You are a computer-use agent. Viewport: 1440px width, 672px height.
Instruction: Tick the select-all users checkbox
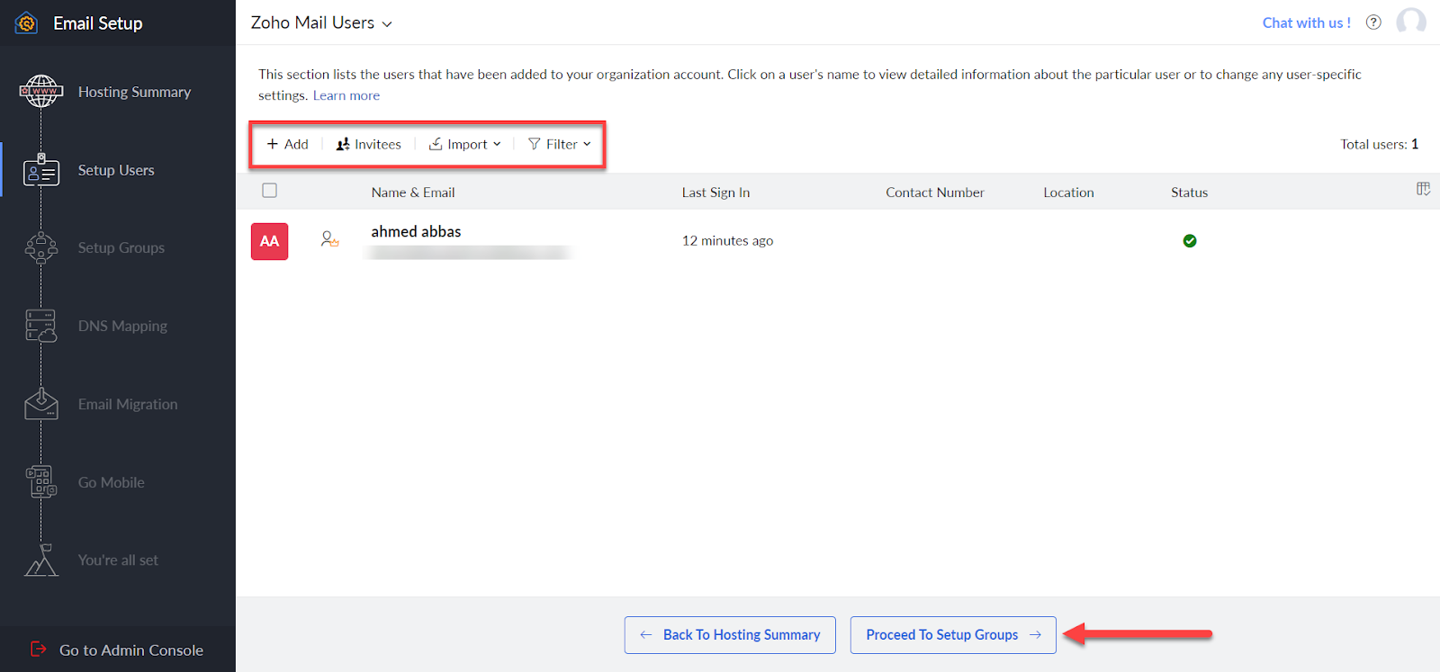pos(269,191)
